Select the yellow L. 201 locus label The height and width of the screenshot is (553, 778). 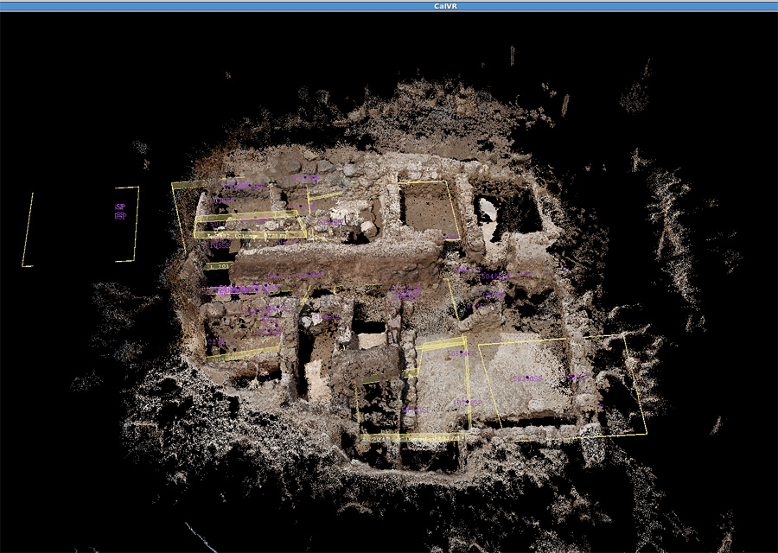click(219, 266)
